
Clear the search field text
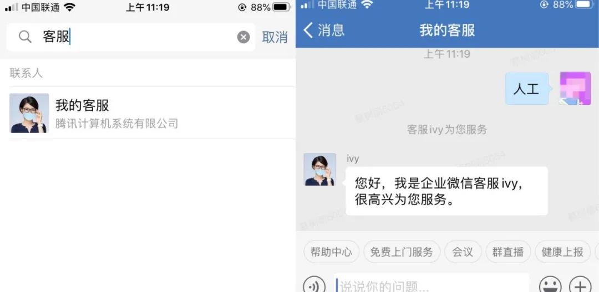coord(243,37)
